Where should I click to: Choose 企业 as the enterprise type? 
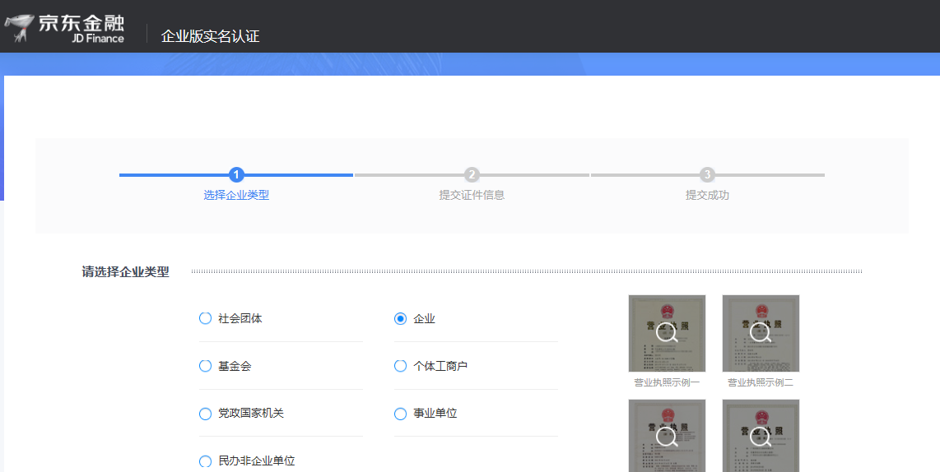tap(401, 318)
